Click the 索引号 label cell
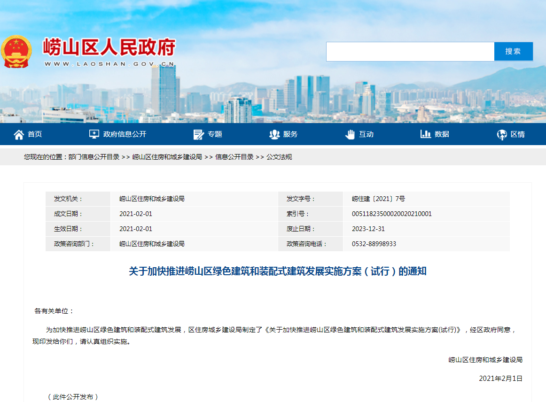This screenshot has width=546, height=402. 311,214
